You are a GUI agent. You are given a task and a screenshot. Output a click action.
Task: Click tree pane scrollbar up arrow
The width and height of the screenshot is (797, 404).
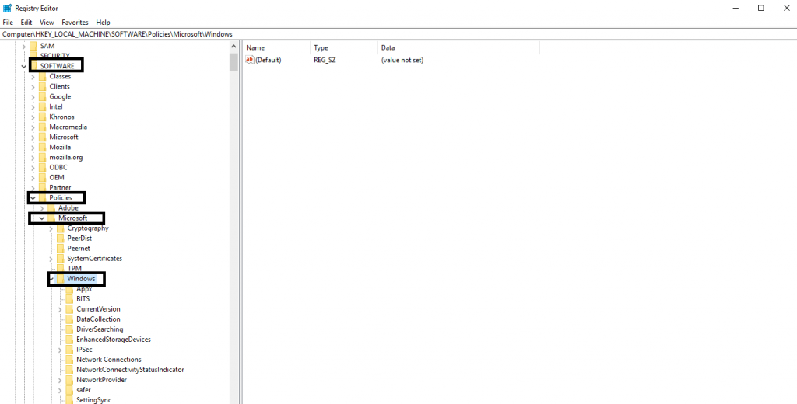(233, 46)
